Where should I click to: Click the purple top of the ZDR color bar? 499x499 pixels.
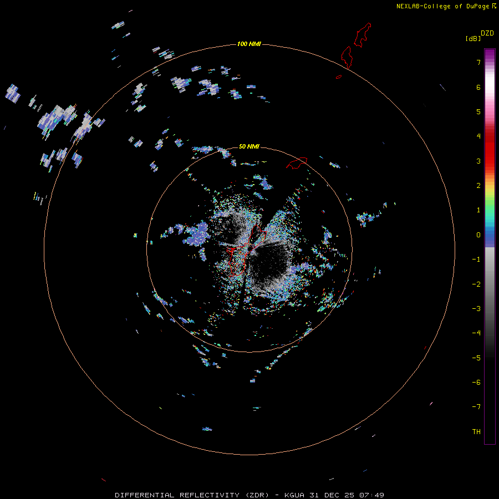490,54
